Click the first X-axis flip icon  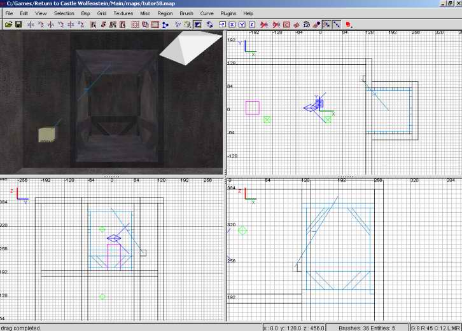30,25
